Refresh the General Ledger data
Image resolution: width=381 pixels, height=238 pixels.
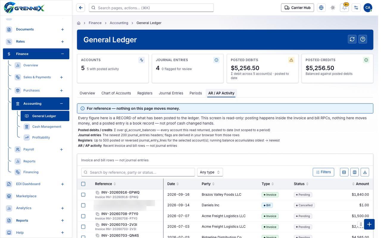[352, 39]
